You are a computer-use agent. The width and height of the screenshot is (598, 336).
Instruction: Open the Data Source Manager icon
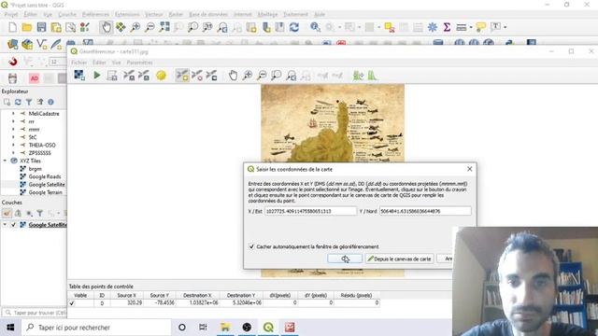coord(12,44)
